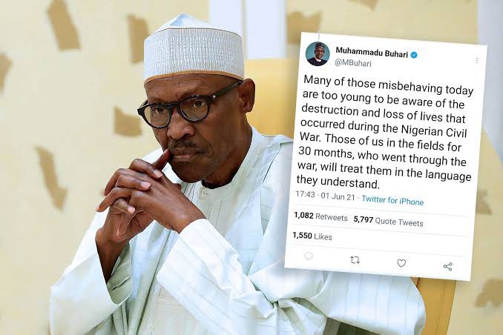Click the black eyeglasses in the photo

(189, 106)
